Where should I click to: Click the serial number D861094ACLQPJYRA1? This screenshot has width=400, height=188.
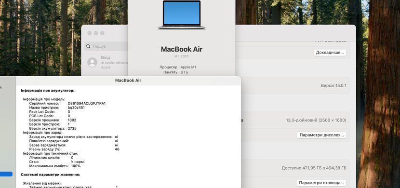(x=86, y=103)
